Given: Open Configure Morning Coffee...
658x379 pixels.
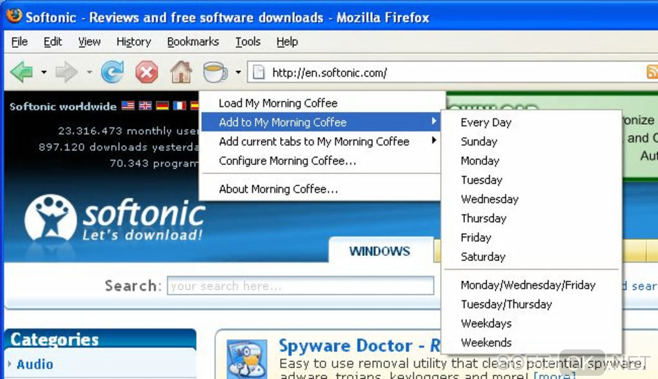Looking at the screenshot, I should click(321, 160).
